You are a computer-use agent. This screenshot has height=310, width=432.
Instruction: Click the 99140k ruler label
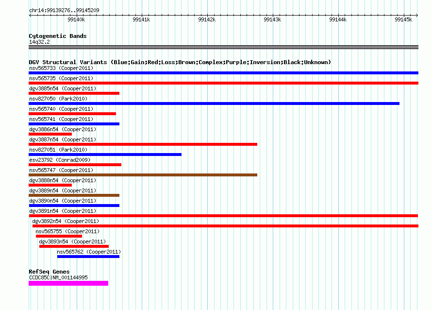click(x=76, y=19)
